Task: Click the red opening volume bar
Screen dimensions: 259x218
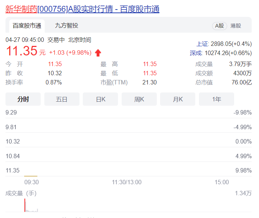Action: pyautogui.click(x=25, y=205)
